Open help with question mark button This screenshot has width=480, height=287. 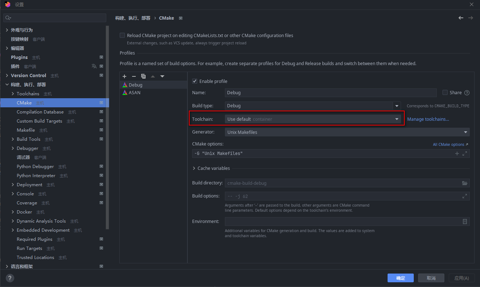(x=10, y=278)
